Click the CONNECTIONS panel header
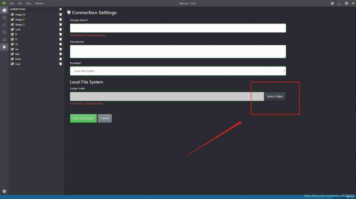Screen dimensions: 356x199 tap(17, 9)
